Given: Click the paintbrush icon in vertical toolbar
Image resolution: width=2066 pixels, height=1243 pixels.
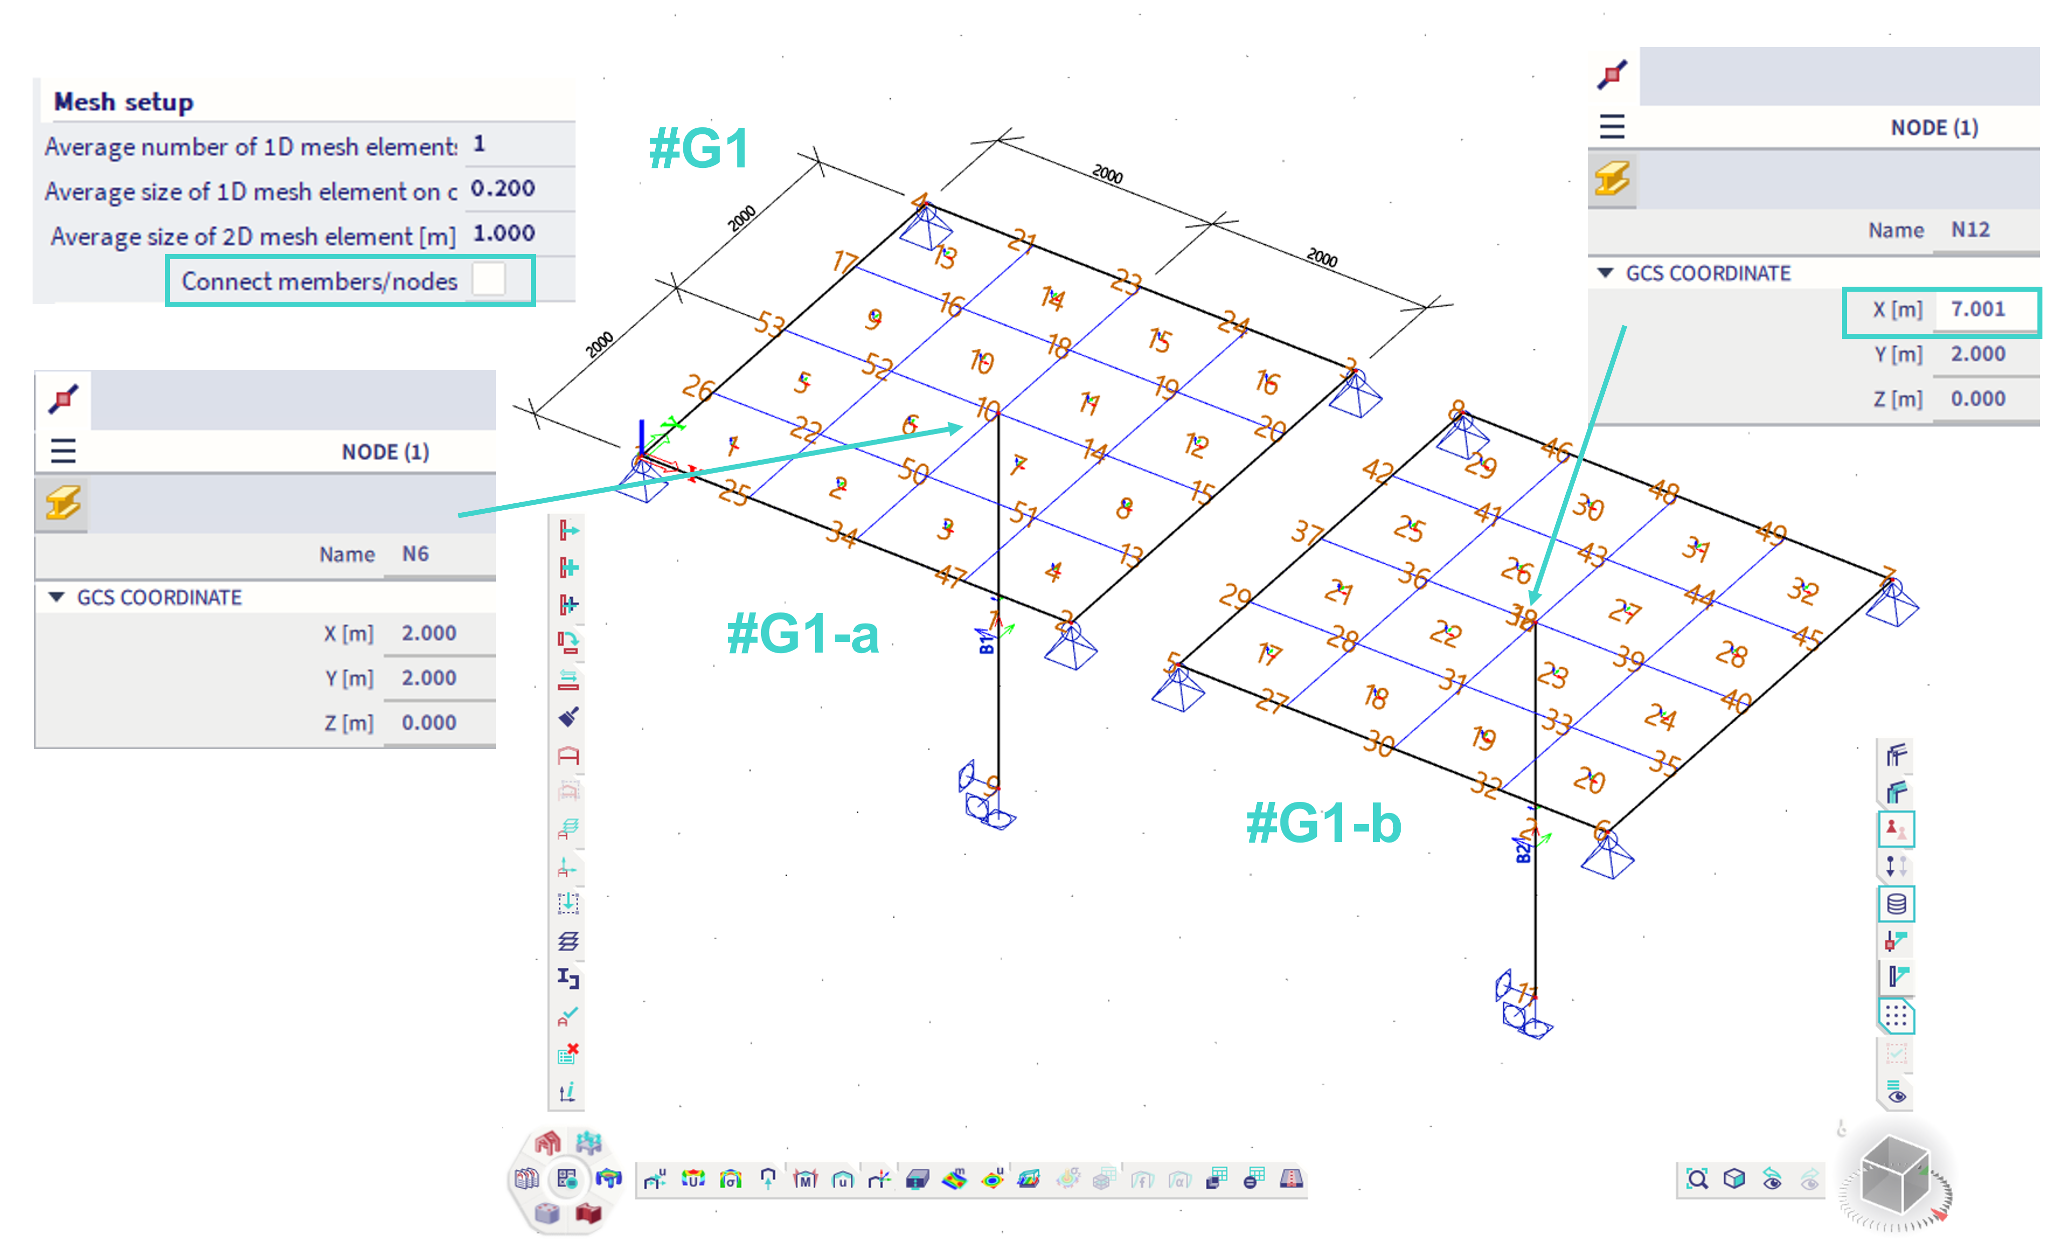Looking at the screenshot, I should pos(569,717).
